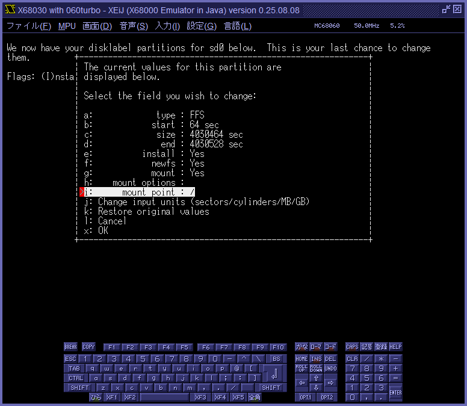
Task: Click the F1 function key
Action: tap(112, 348)
